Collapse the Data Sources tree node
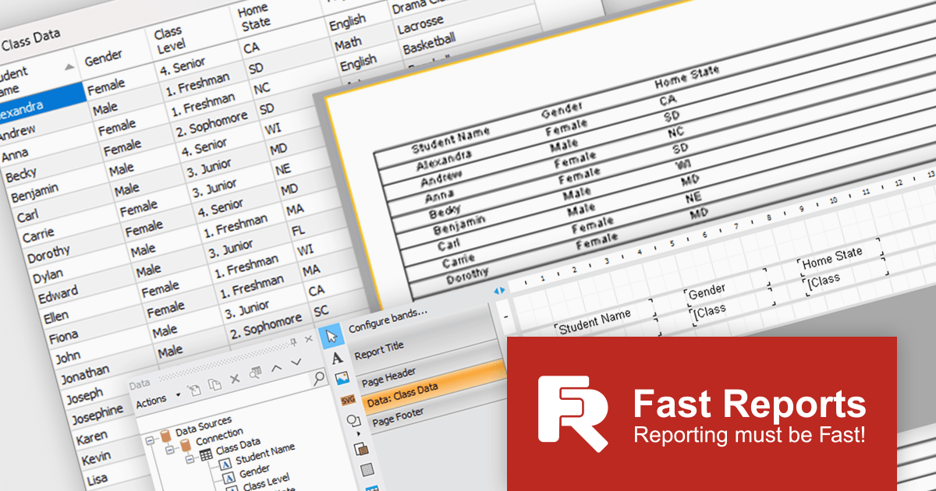 [x=151, y=440]
